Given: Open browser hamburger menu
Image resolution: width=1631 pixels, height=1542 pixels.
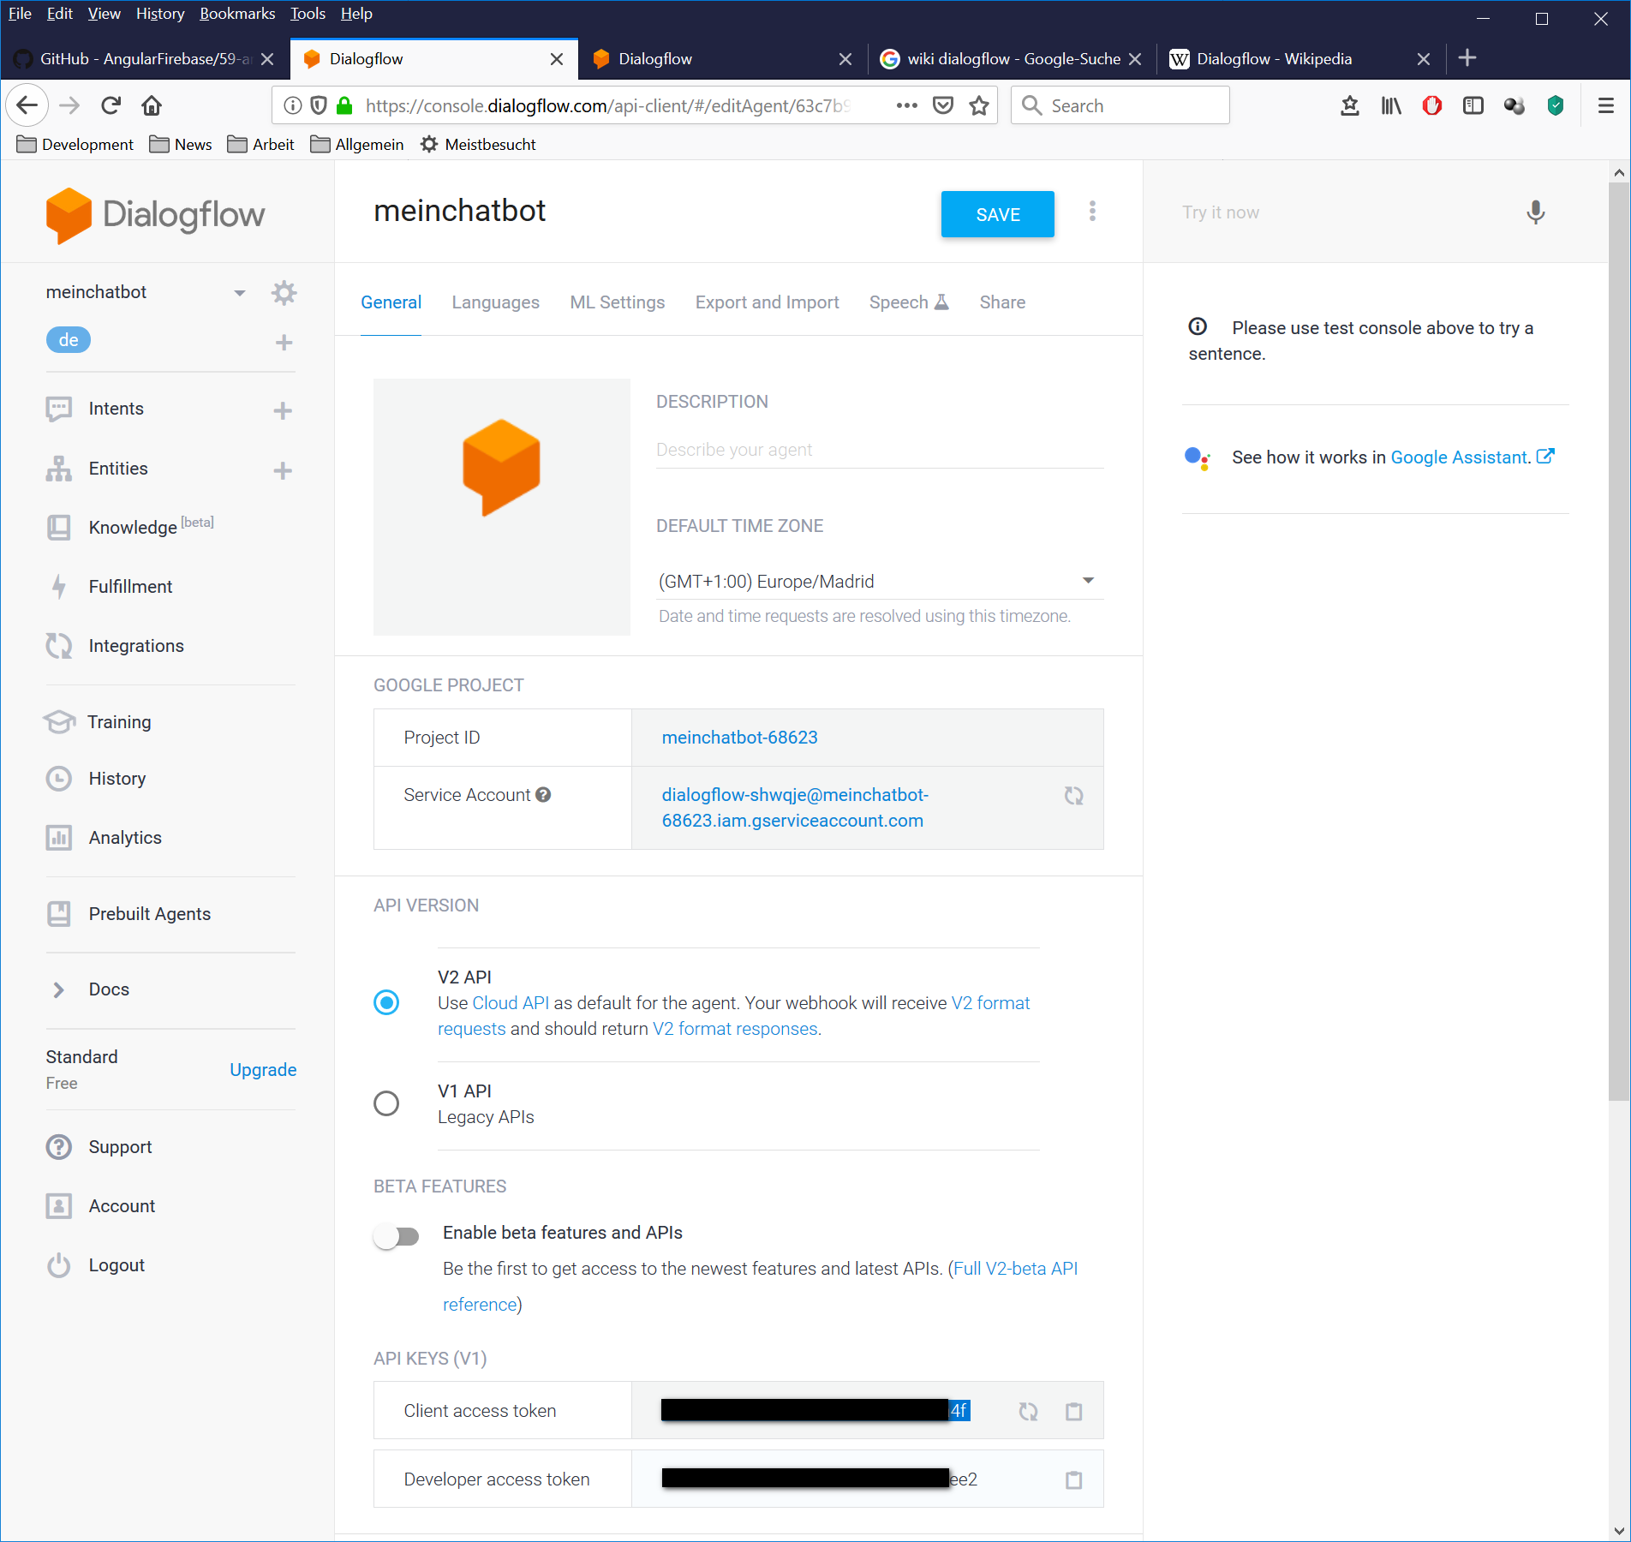Looking at the screenshot, I should (1606, 105).
